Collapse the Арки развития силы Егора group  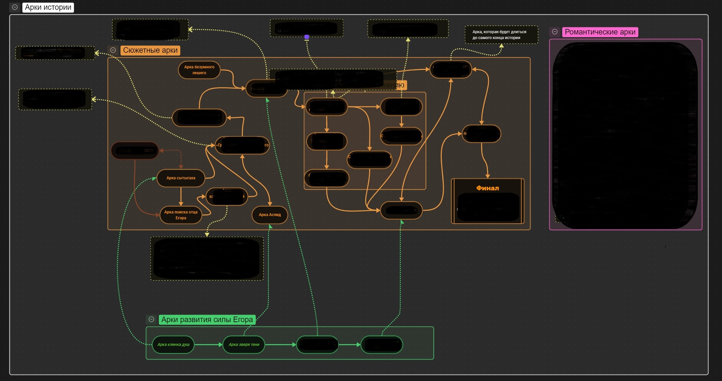[x=152, y=319]
